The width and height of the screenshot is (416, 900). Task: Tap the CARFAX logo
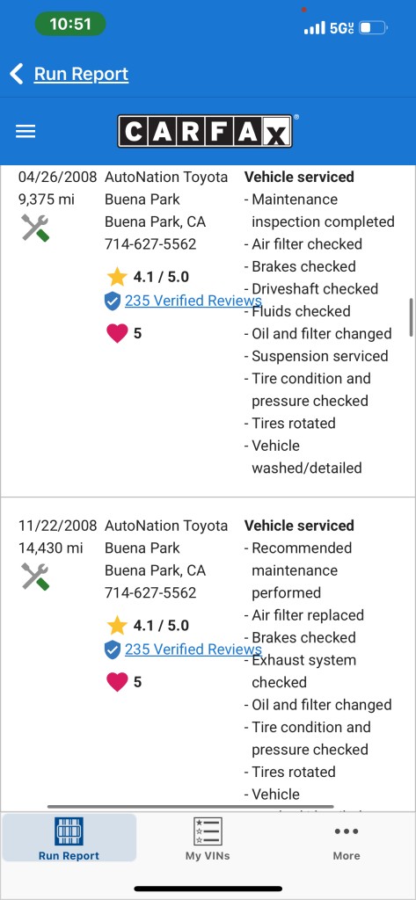205,132
